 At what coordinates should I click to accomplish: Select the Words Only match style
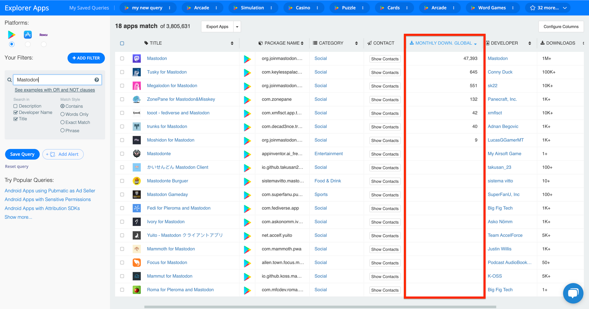point(62,114)
